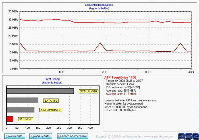Click the gray SATA 150 bar
This screenshot has width=199, height=140.
[x=22, y=101]
